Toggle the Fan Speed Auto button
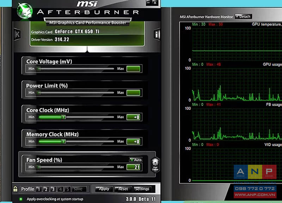This screenshot has height=203, width=282. (x=136, y=160)
